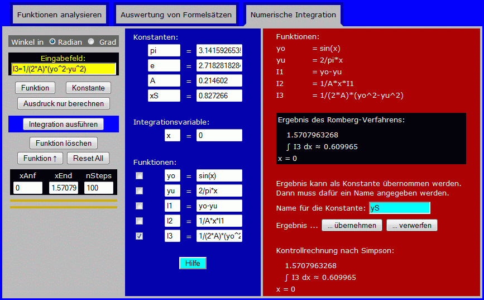The height and width of the screenshot is (300, 484).
Task: Click Funktion löschen button
Action: (x=64, y=143)
